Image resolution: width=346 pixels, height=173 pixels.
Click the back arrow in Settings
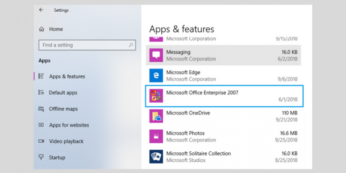coord(41,10)
